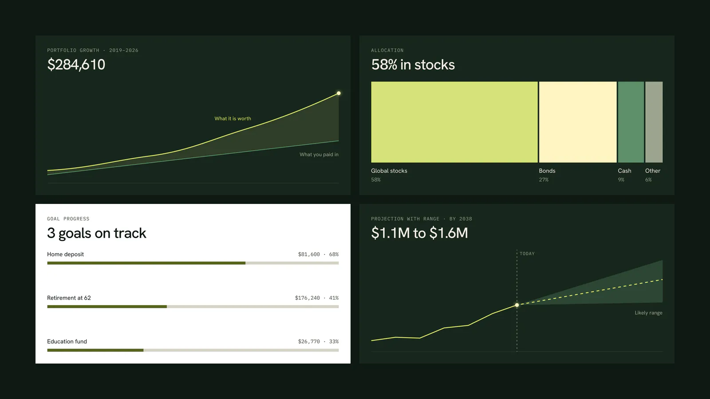
Task: Click the 'PORTFOLIO GROWTH · 2019–2026' label
Action: 93,51
